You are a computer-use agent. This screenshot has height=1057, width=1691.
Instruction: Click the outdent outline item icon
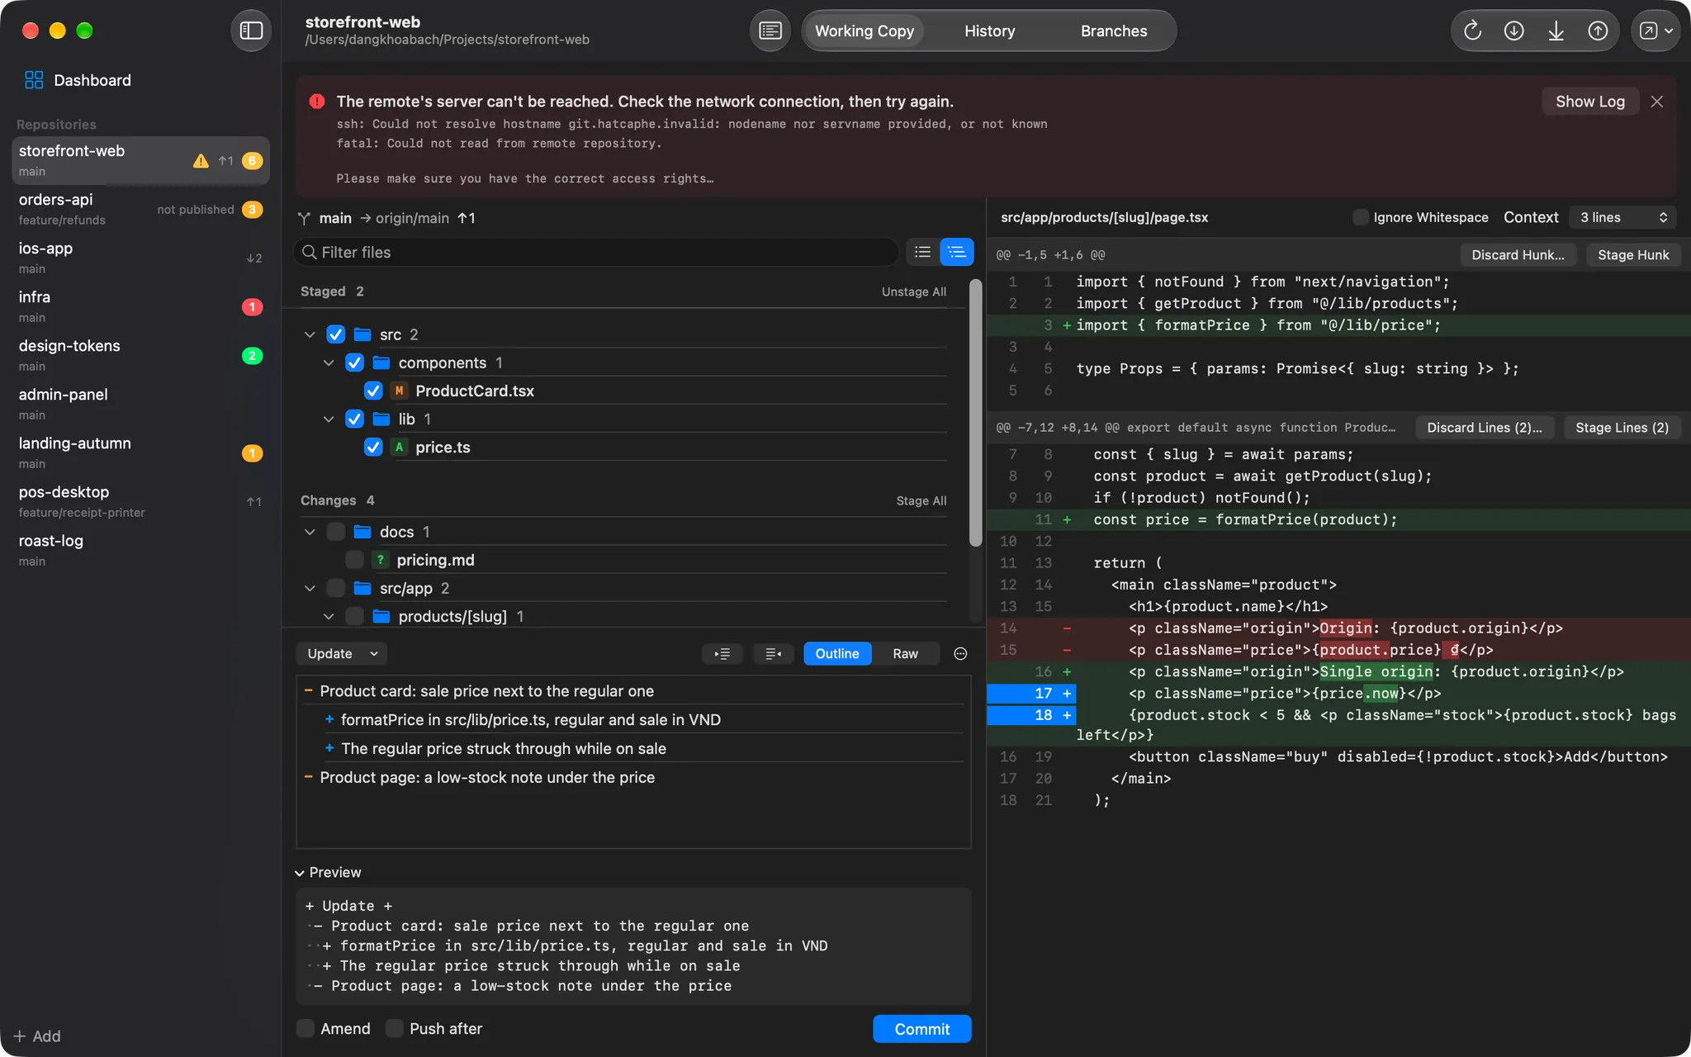(x=773, y=653)
